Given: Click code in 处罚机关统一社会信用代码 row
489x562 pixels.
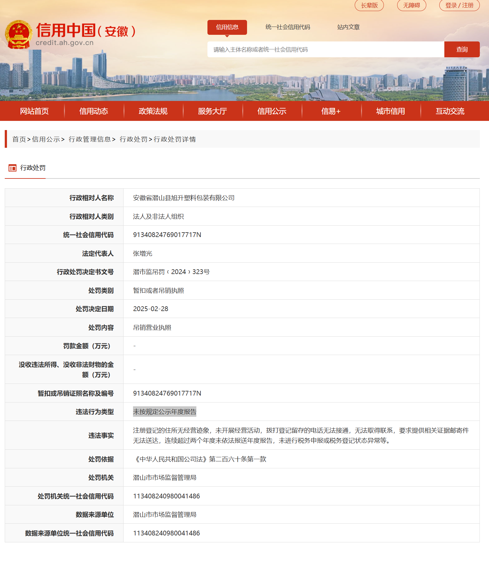Looking at the screenshot, I should (166, 496).
